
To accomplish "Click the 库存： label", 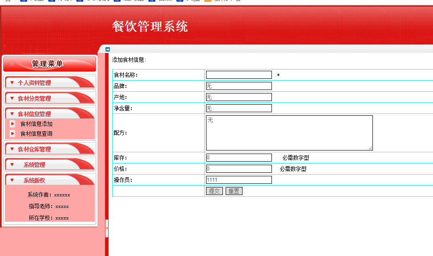I will [121, 158].
